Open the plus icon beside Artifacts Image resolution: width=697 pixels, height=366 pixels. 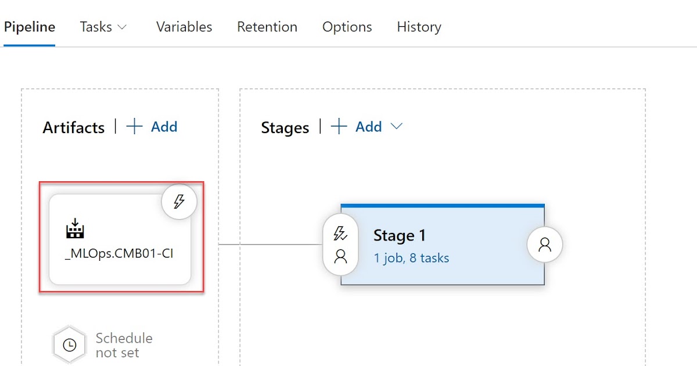click(x=135, y=127)
